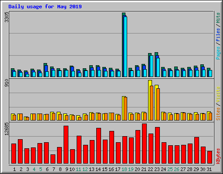Select the yellow visits bar for day 22
The width and height of the screenshot is (223, 174).
(x=150, y=100)
